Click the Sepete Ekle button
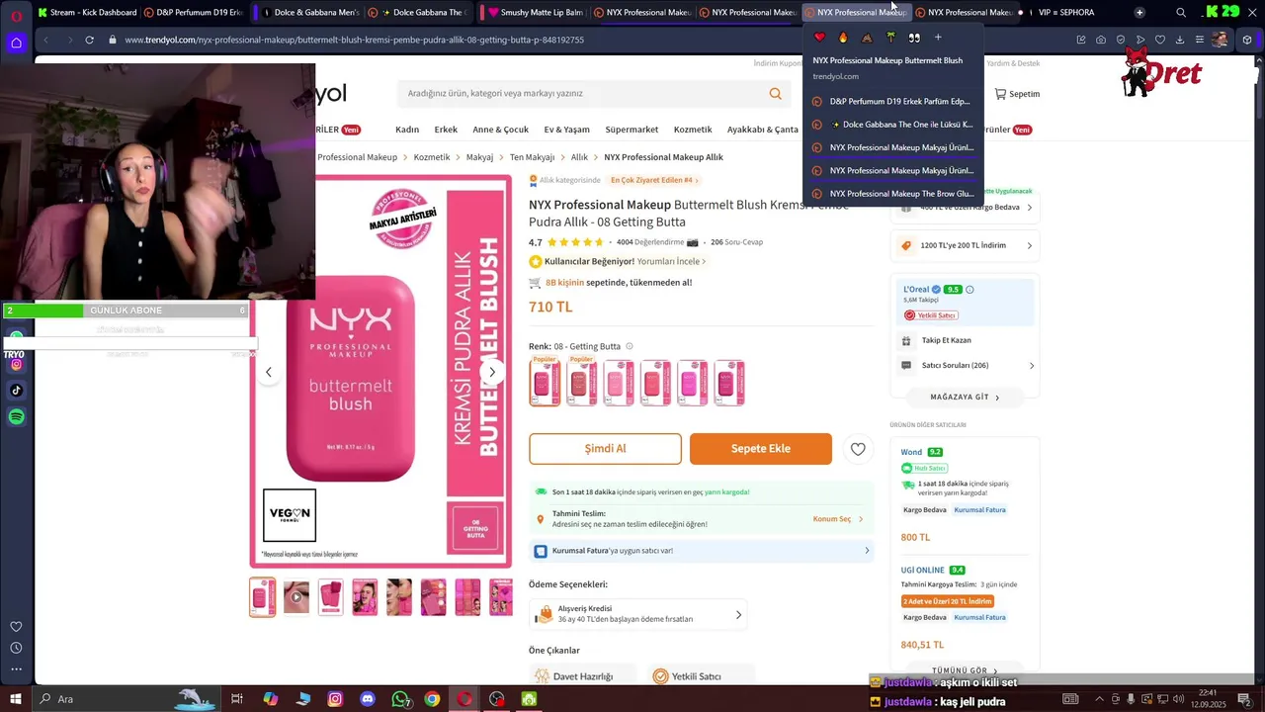This screenshot has height=712, width=1265. pyautogui.click(x=761, y=449)
